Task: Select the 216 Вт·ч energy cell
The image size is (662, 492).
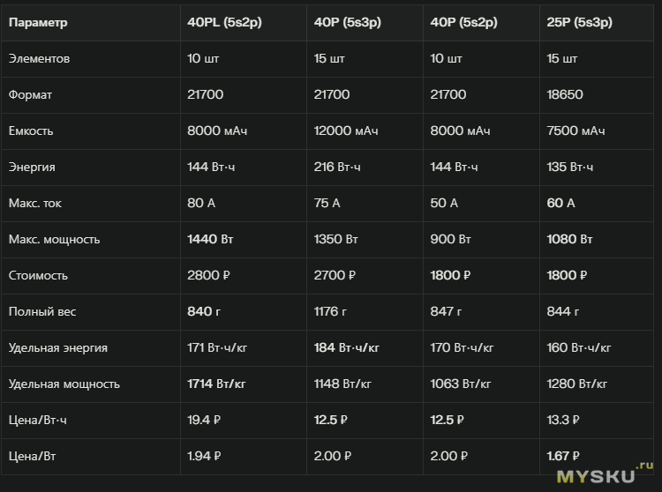Action: pos(337,168)
